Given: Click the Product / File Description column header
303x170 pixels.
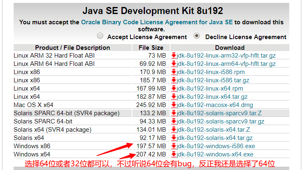Looking at the screenshot, I should pyautogui.click(x=73, y=48).
